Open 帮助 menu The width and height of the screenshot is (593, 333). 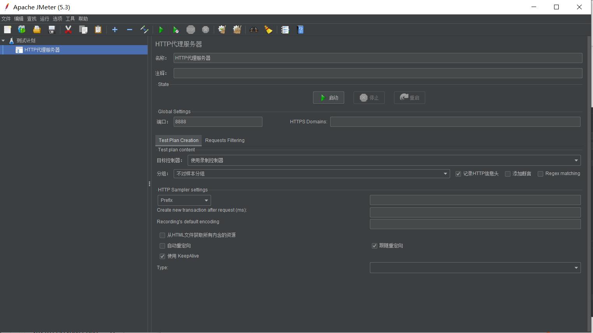[83, 19]
